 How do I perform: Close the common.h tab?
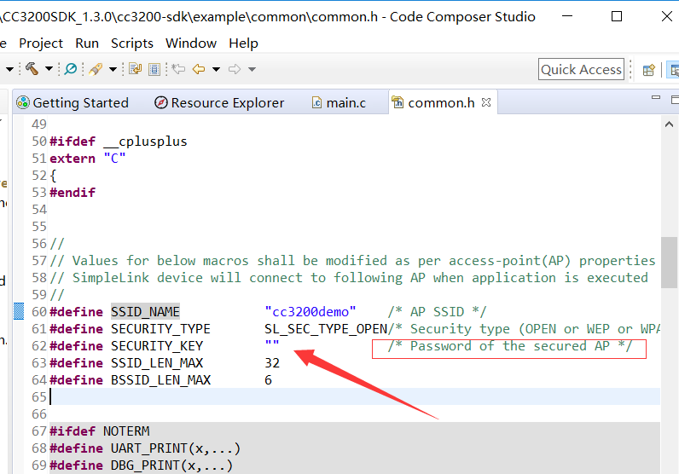(x=486, y=102)
